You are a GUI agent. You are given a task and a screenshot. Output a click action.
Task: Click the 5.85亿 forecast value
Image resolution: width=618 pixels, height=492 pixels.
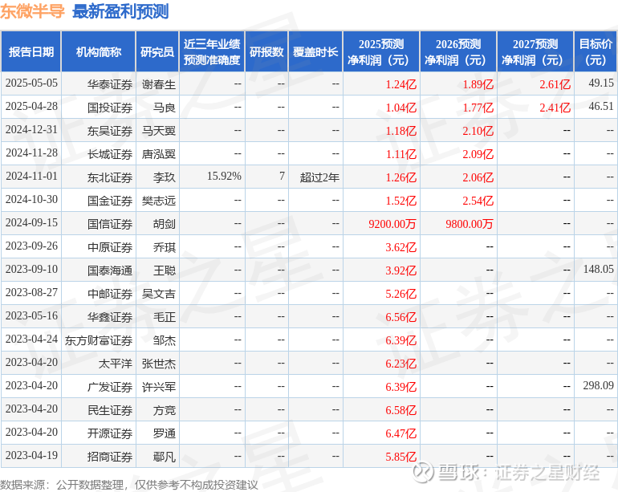[400, 457]
